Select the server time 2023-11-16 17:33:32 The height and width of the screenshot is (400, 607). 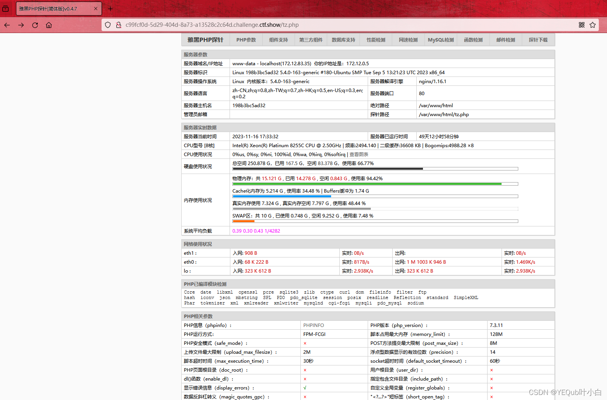(255, 137)
